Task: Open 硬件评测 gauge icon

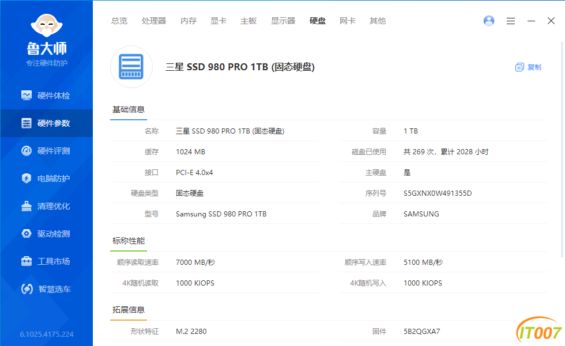Action: [x=27, y=151]
